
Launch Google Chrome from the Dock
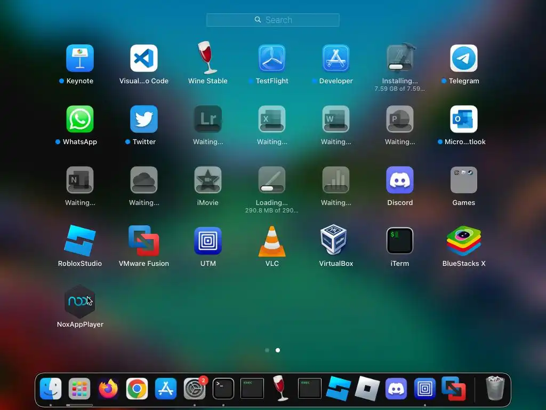point(137,389)
